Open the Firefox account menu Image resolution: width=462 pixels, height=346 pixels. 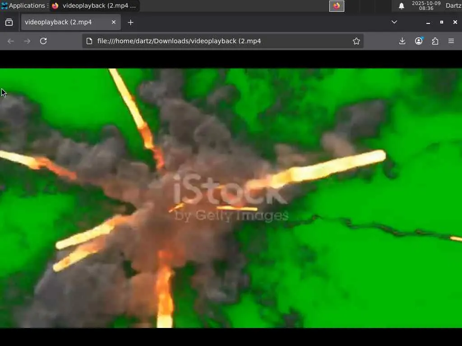click(419, 41)
